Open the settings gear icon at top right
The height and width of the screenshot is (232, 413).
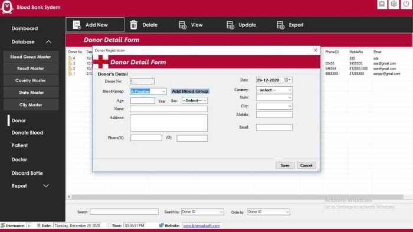(394, 4)
